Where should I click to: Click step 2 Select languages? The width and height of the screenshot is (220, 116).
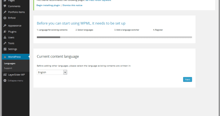[x=84, y=30]
